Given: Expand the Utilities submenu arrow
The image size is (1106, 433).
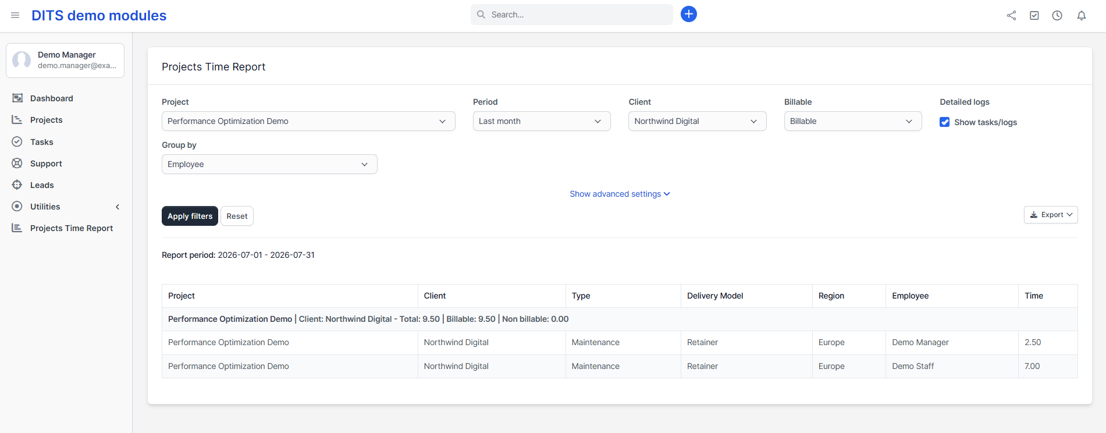Looking at the screenshot, I should [x=118, y=207].
